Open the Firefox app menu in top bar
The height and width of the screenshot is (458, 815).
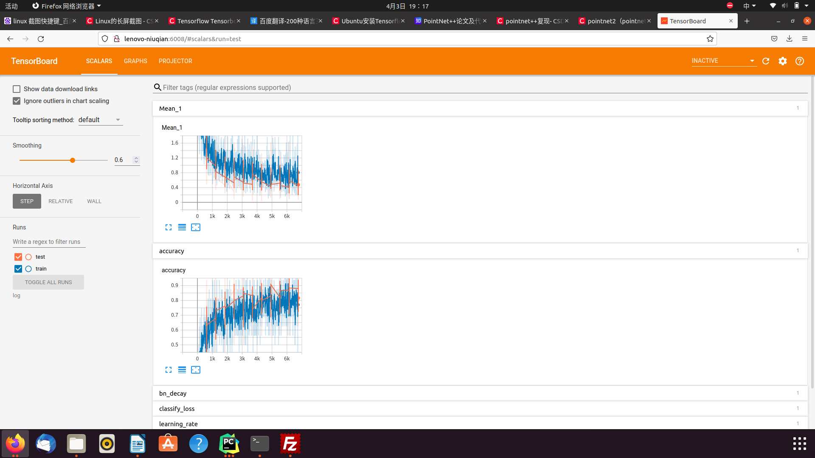coord(67,6)
